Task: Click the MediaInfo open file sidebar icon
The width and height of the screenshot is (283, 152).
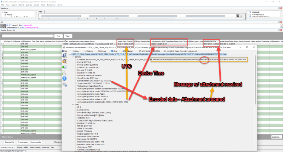Action: click(x=65, y=55)
